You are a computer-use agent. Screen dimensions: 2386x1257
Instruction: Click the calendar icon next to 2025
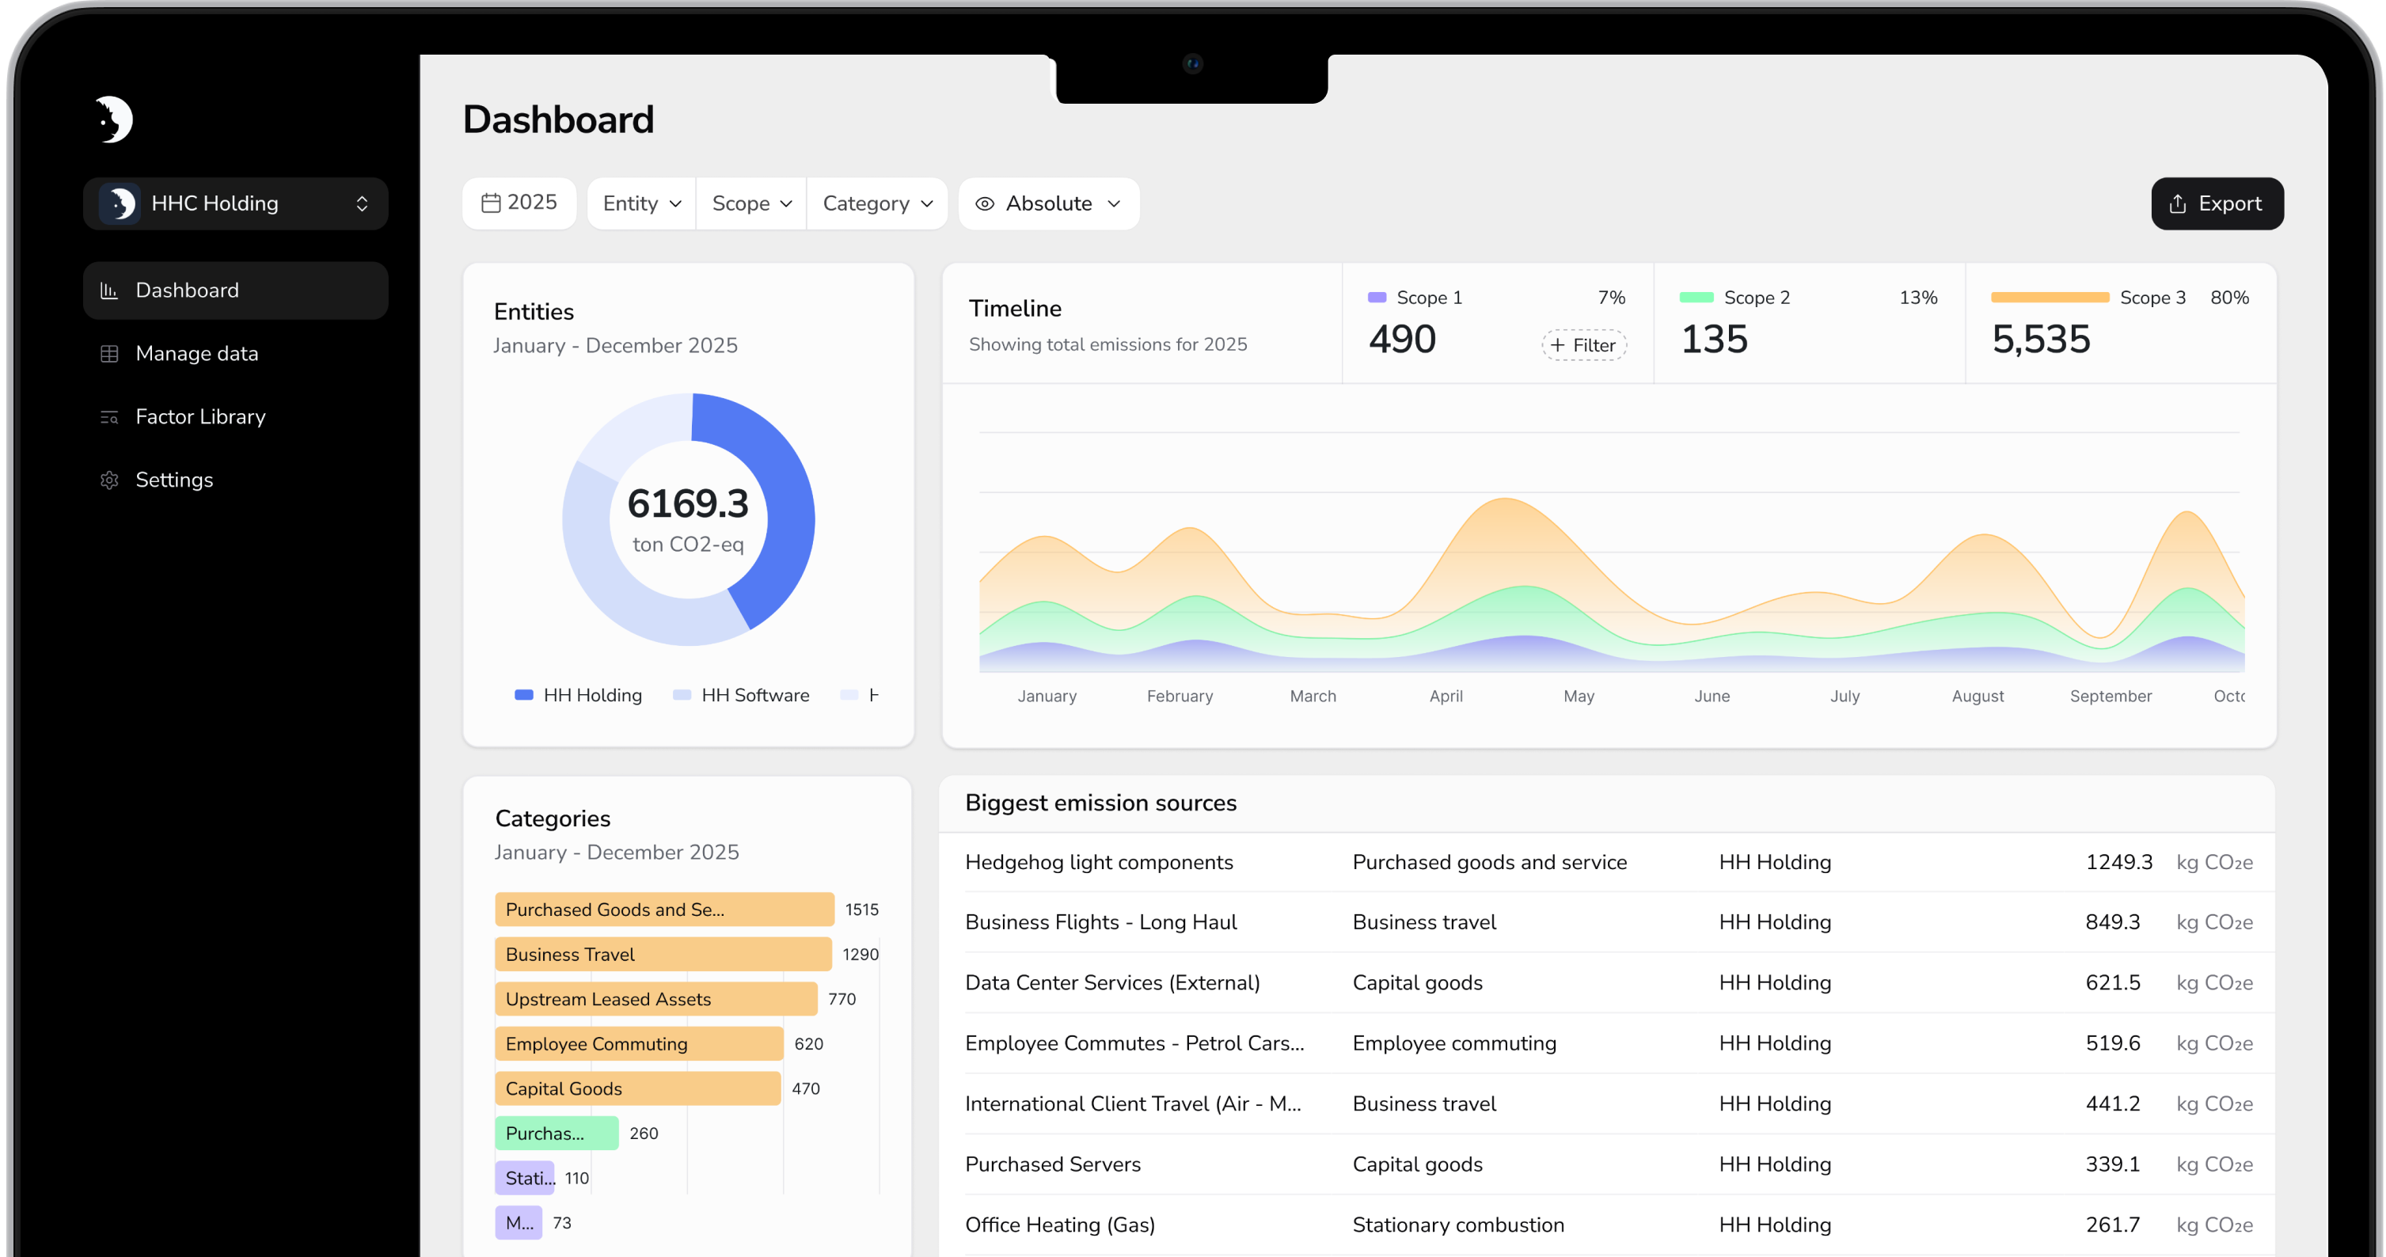[x=491, y=203]
